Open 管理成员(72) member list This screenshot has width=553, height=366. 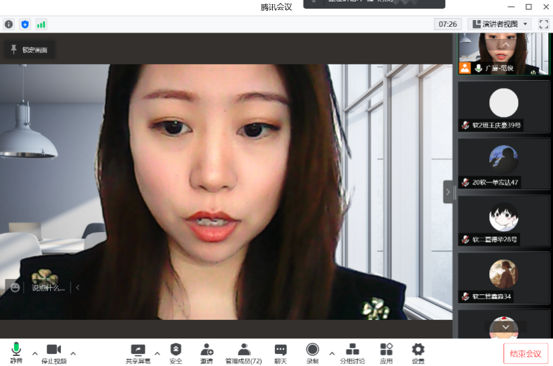(x=243, y=353)
